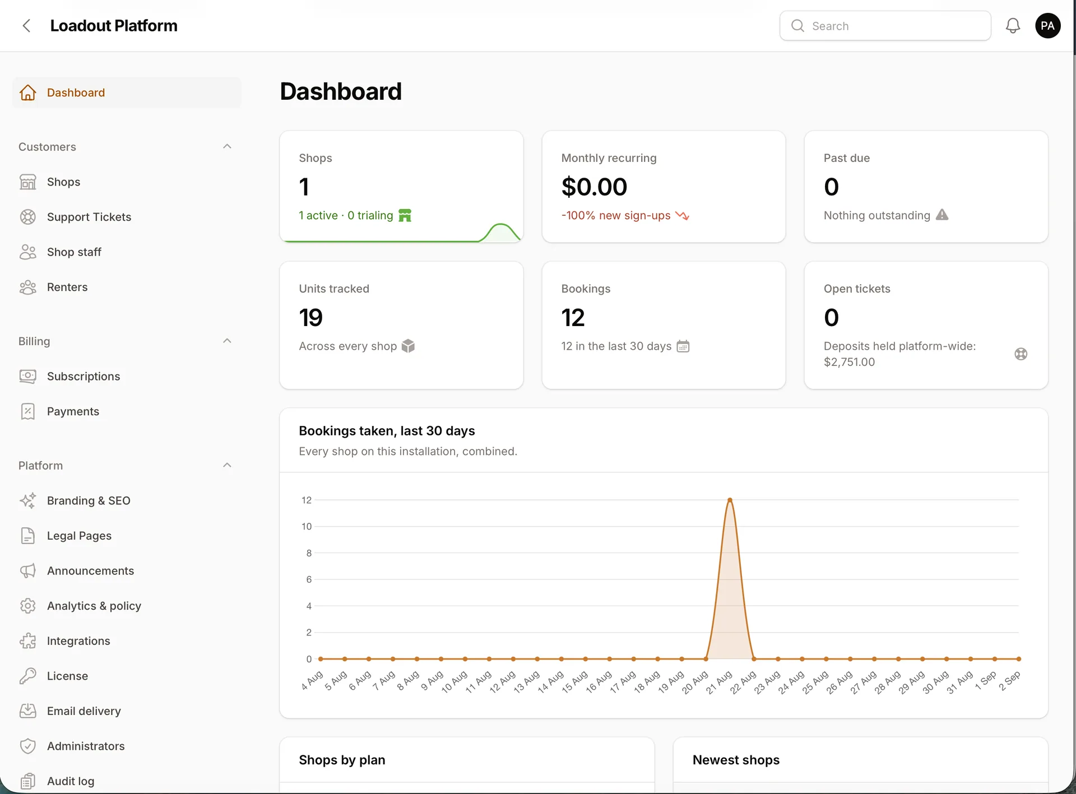Click the Bookings calendar icon
This screenshot has width=1076, height=794.
(x=683, y=346)
